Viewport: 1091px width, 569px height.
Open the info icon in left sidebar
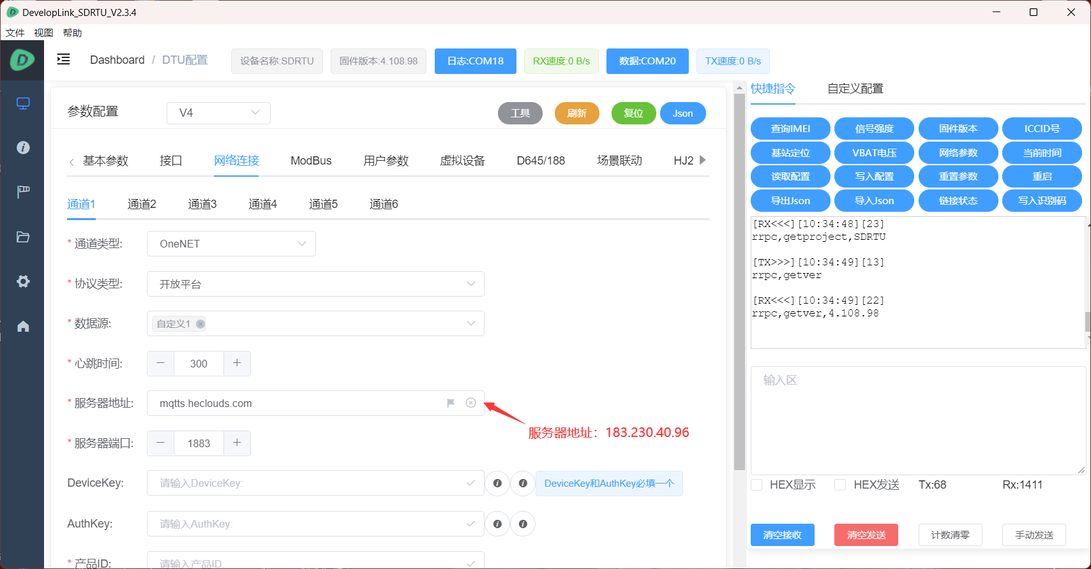pyautogui.click(x=23, y=147)
